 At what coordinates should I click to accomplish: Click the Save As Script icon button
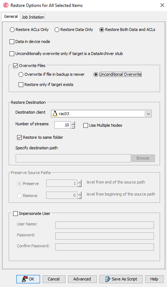tap(121, 279)
